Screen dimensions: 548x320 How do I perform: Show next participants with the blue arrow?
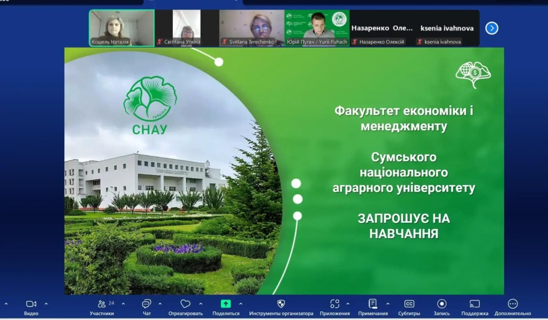(491, 28)
